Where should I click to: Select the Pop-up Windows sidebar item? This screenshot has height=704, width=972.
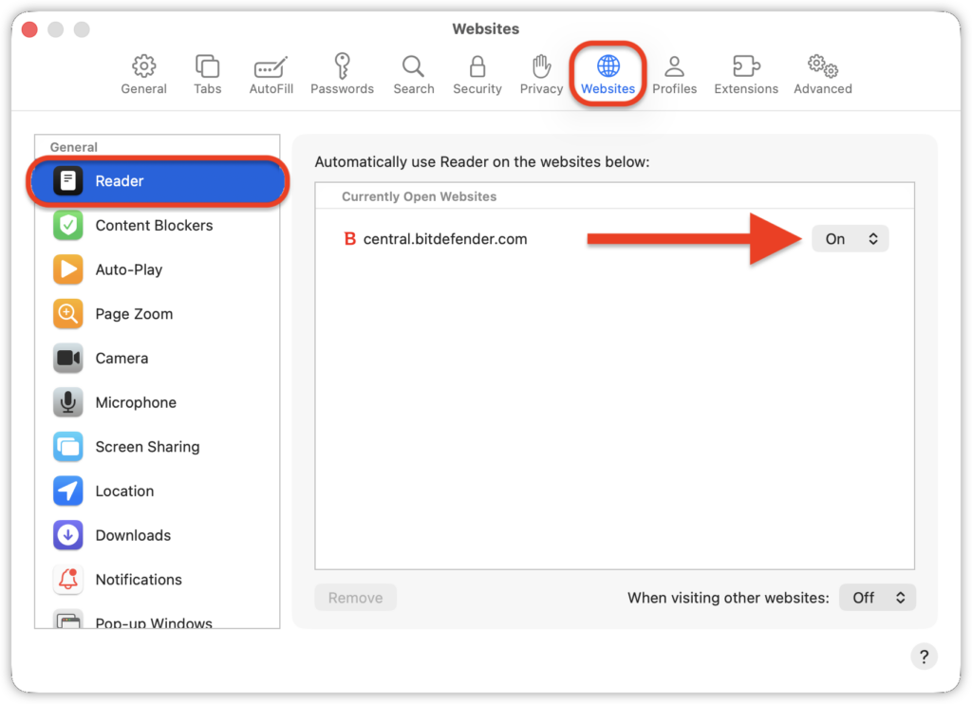(158, 621)
